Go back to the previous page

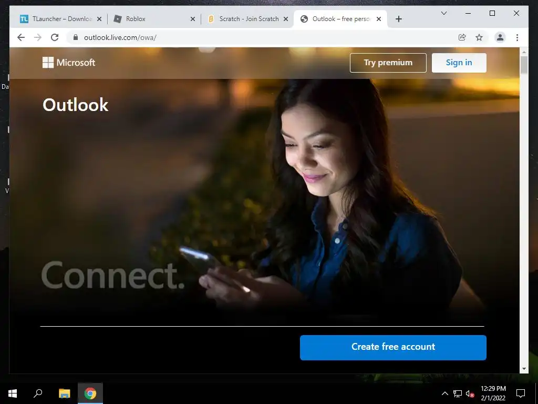click(x=21, y=37)
